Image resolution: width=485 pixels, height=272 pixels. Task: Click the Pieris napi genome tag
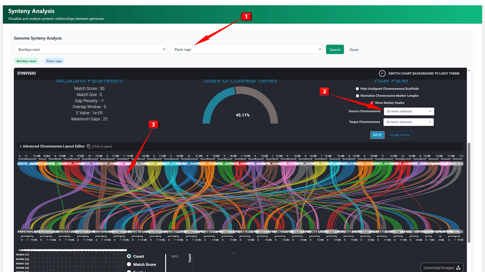point(54,61)
